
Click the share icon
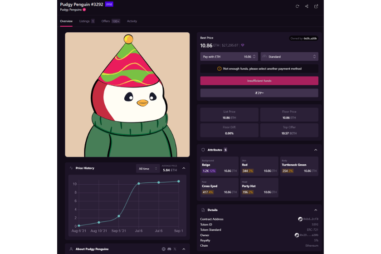tap(307, 6)
